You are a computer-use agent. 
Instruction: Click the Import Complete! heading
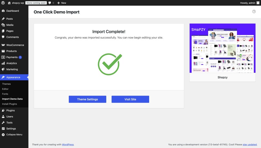pos(109,32)
